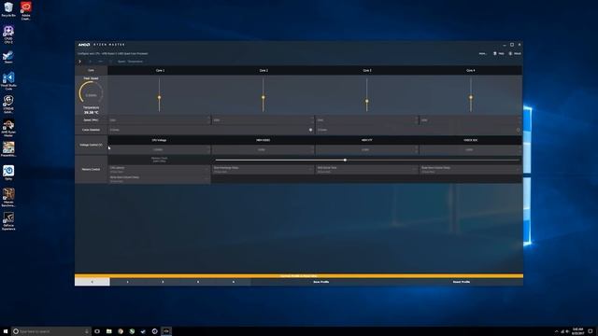Screen dimensions: 598x336
Task: Open the notification center icon in tray
Action: point(590,331)
